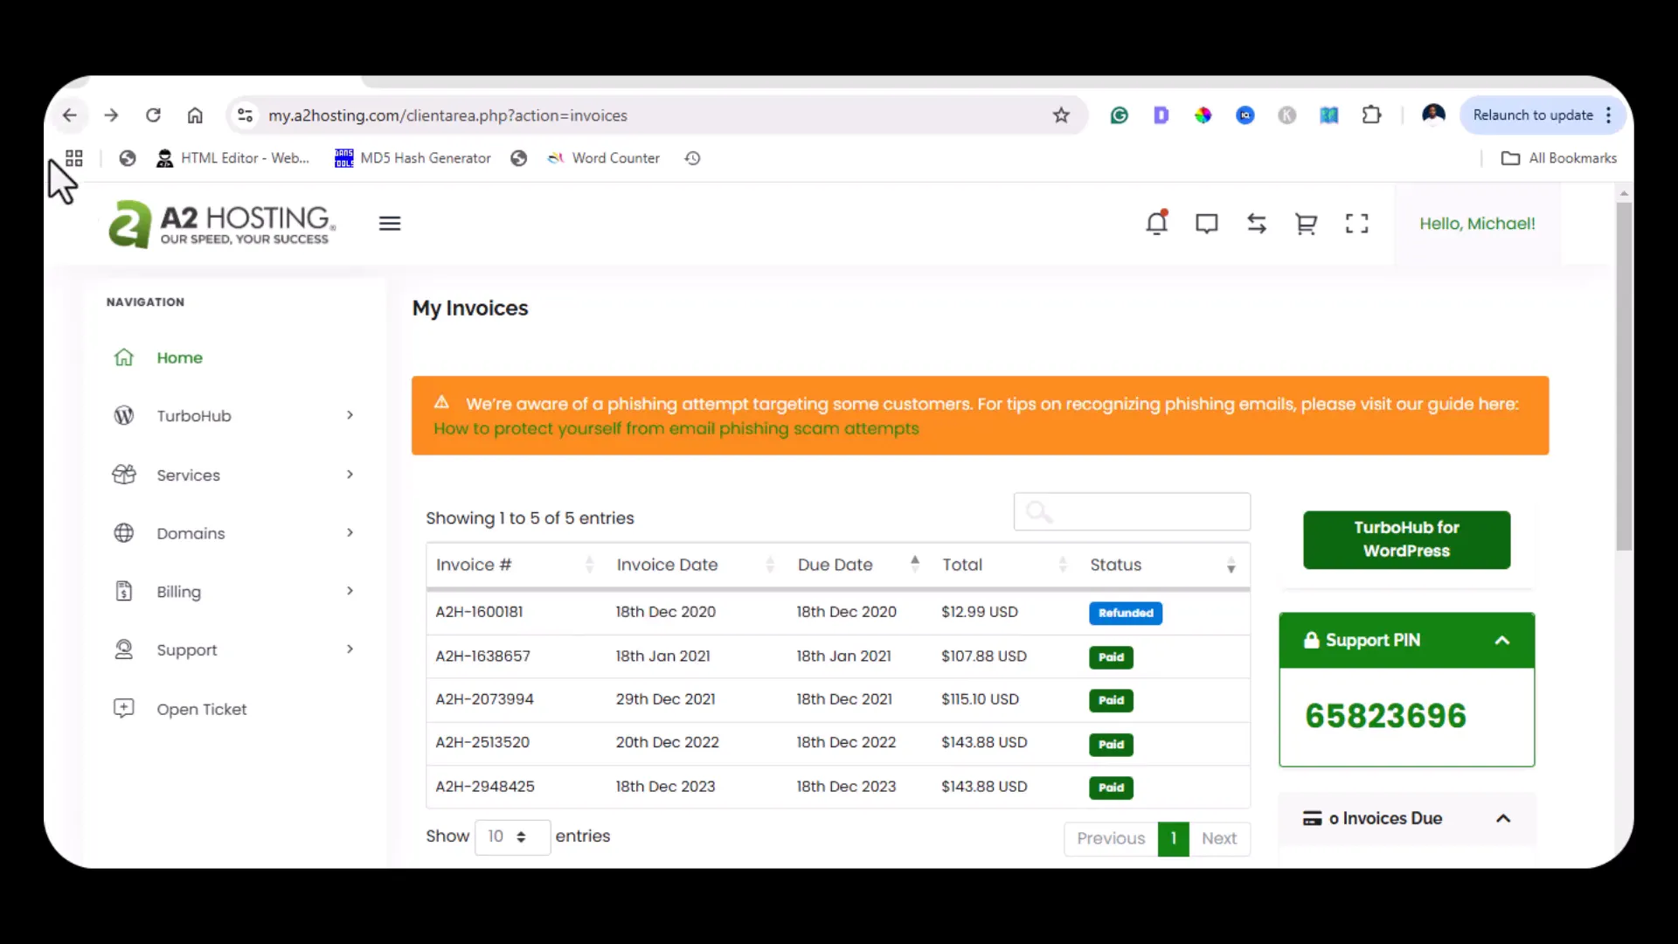Click the browser forward arrow
Viewport: 1678px width, 944px height.
tap(111, 115)
